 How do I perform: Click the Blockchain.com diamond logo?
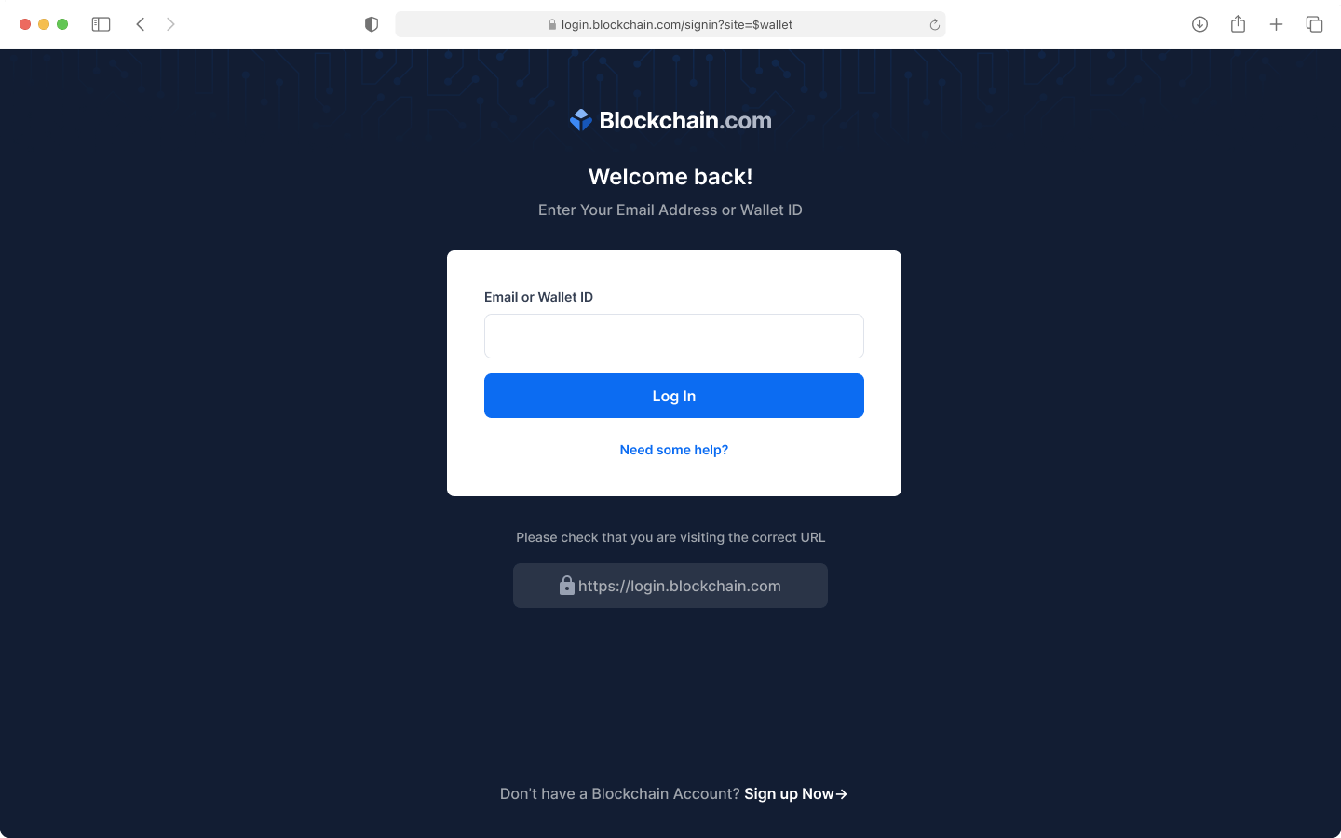(x=581, y=120)
